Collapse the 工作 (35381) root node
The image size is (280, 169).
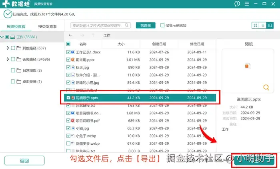(2, 37)
